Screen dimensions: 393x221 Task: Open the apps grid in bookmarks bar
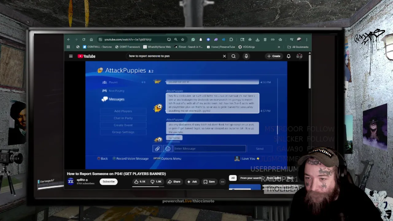[x=68, y=47]
